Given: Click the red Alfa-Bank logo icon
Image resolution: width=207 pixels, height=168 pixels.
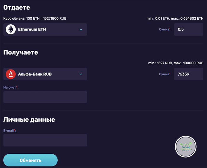Looking at the screenshot, I should [11, 74].
